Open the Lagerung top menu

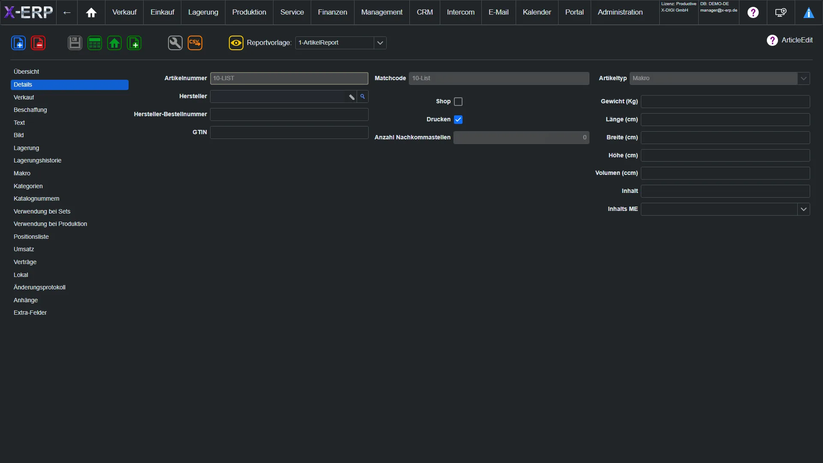(203, 12)
